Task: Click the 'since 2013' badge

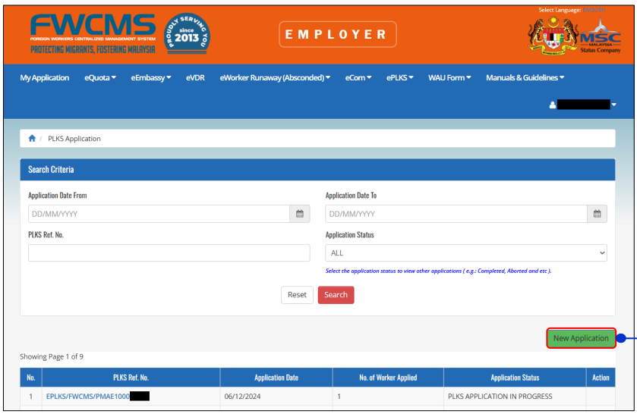Action: [x=187, y=33]
